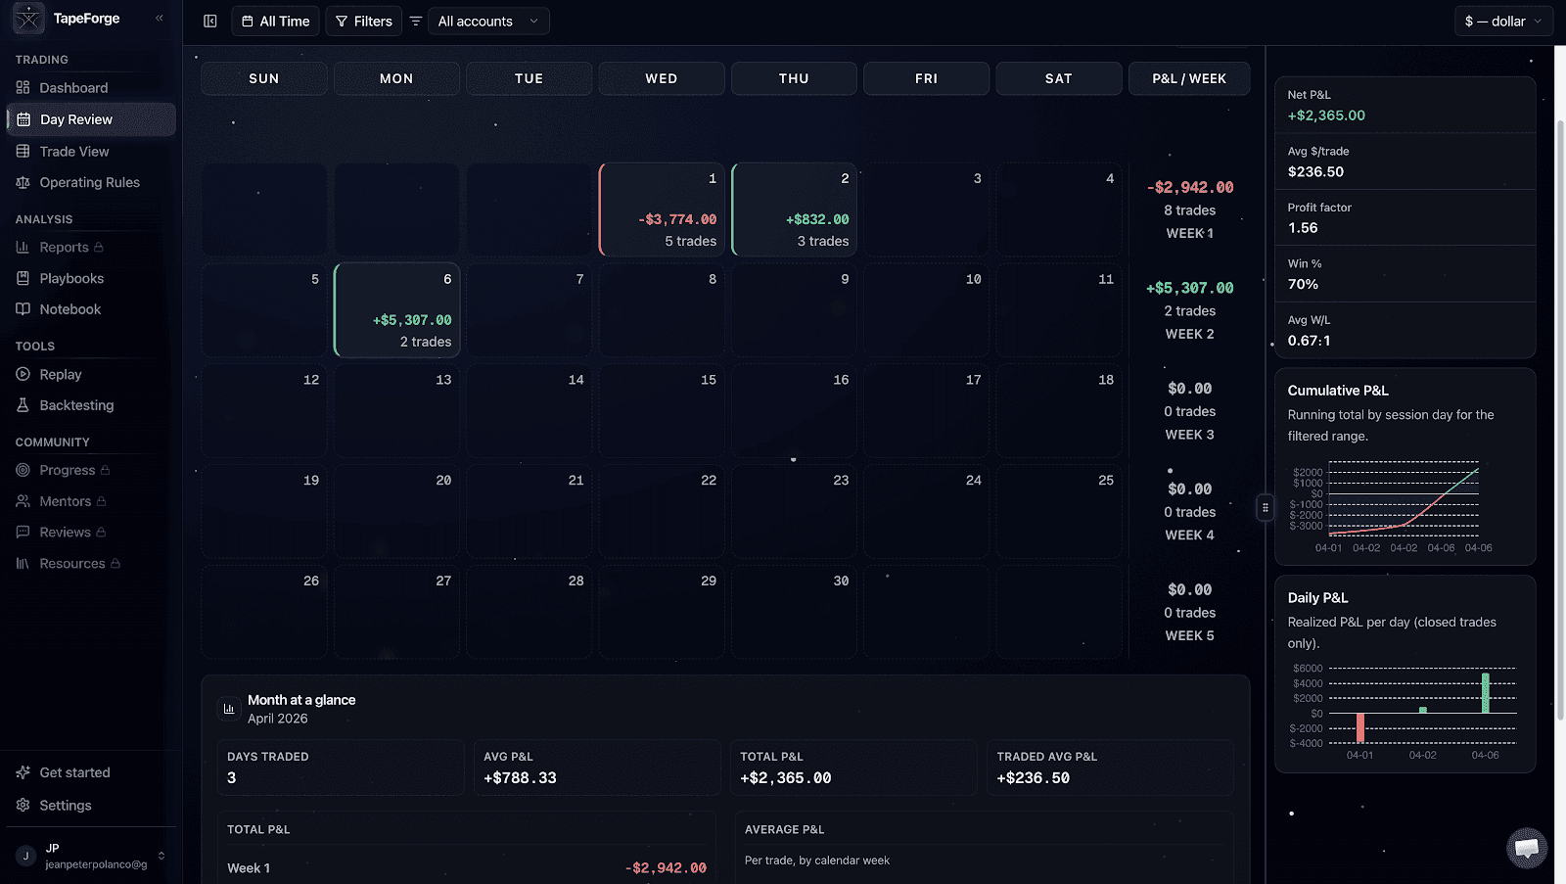Collapse the left sidebar panel
Viewport: 1566px width, 884px height.
pos(159,16)
